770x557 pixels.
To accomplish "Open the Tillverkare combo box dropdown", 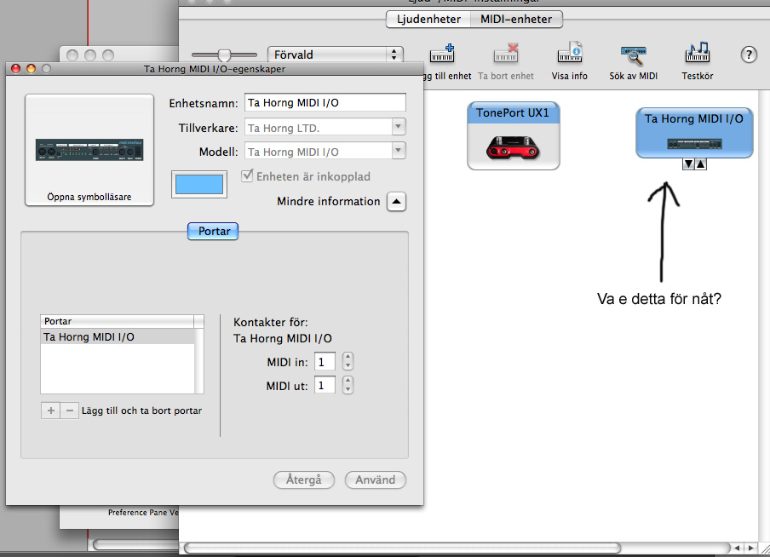I will pos(399,127).
